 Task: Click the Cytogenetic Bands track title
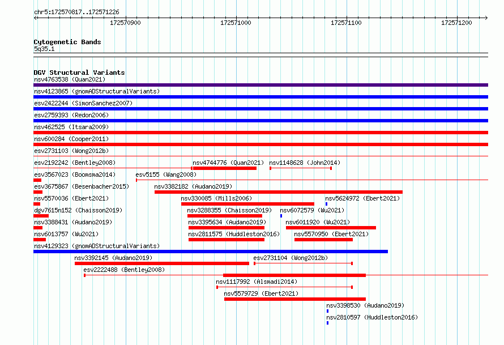point(67,42)
